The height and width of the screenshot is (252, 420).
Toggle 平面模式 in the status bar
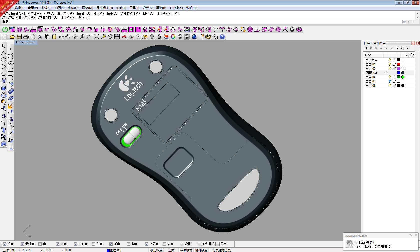coord(186,250)
